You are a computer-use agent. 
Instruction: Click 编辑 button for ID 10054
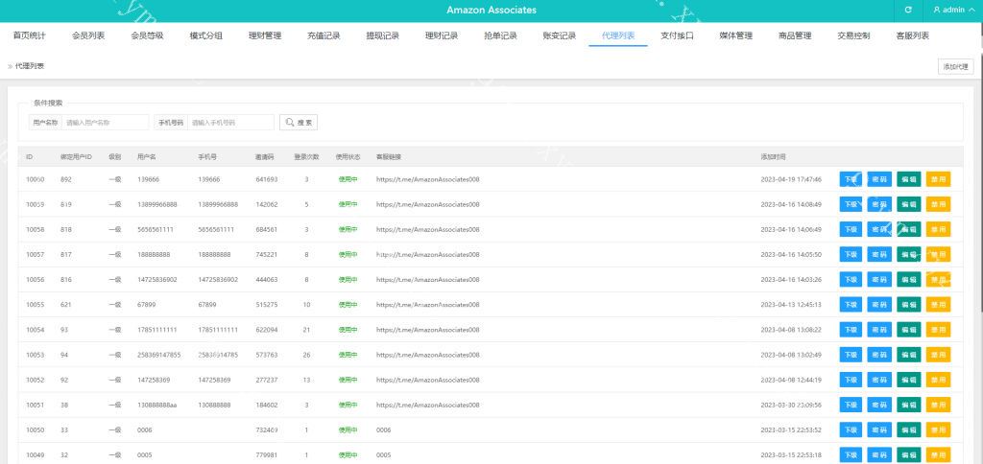pos(909,330)
